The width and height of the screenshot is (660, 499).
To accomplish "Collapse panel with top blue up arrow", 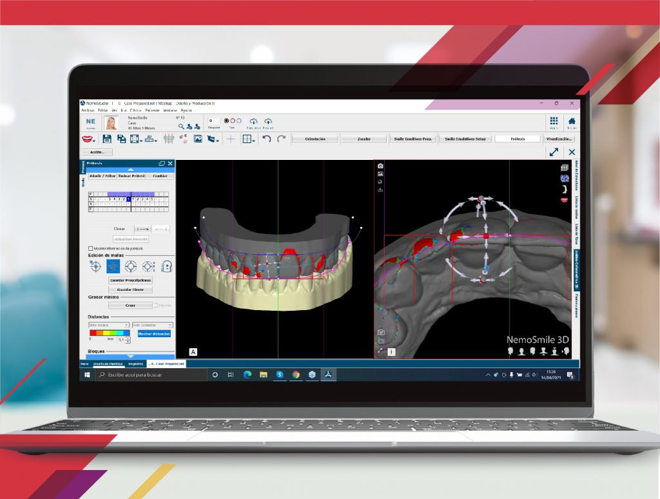I will 130,170.
